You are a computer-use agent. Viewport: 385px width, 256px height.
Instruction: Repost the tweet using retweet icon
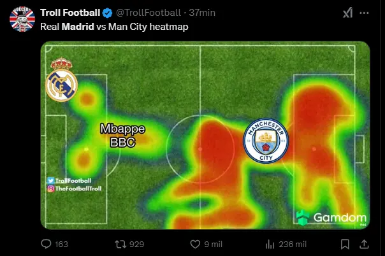[120, 245]
